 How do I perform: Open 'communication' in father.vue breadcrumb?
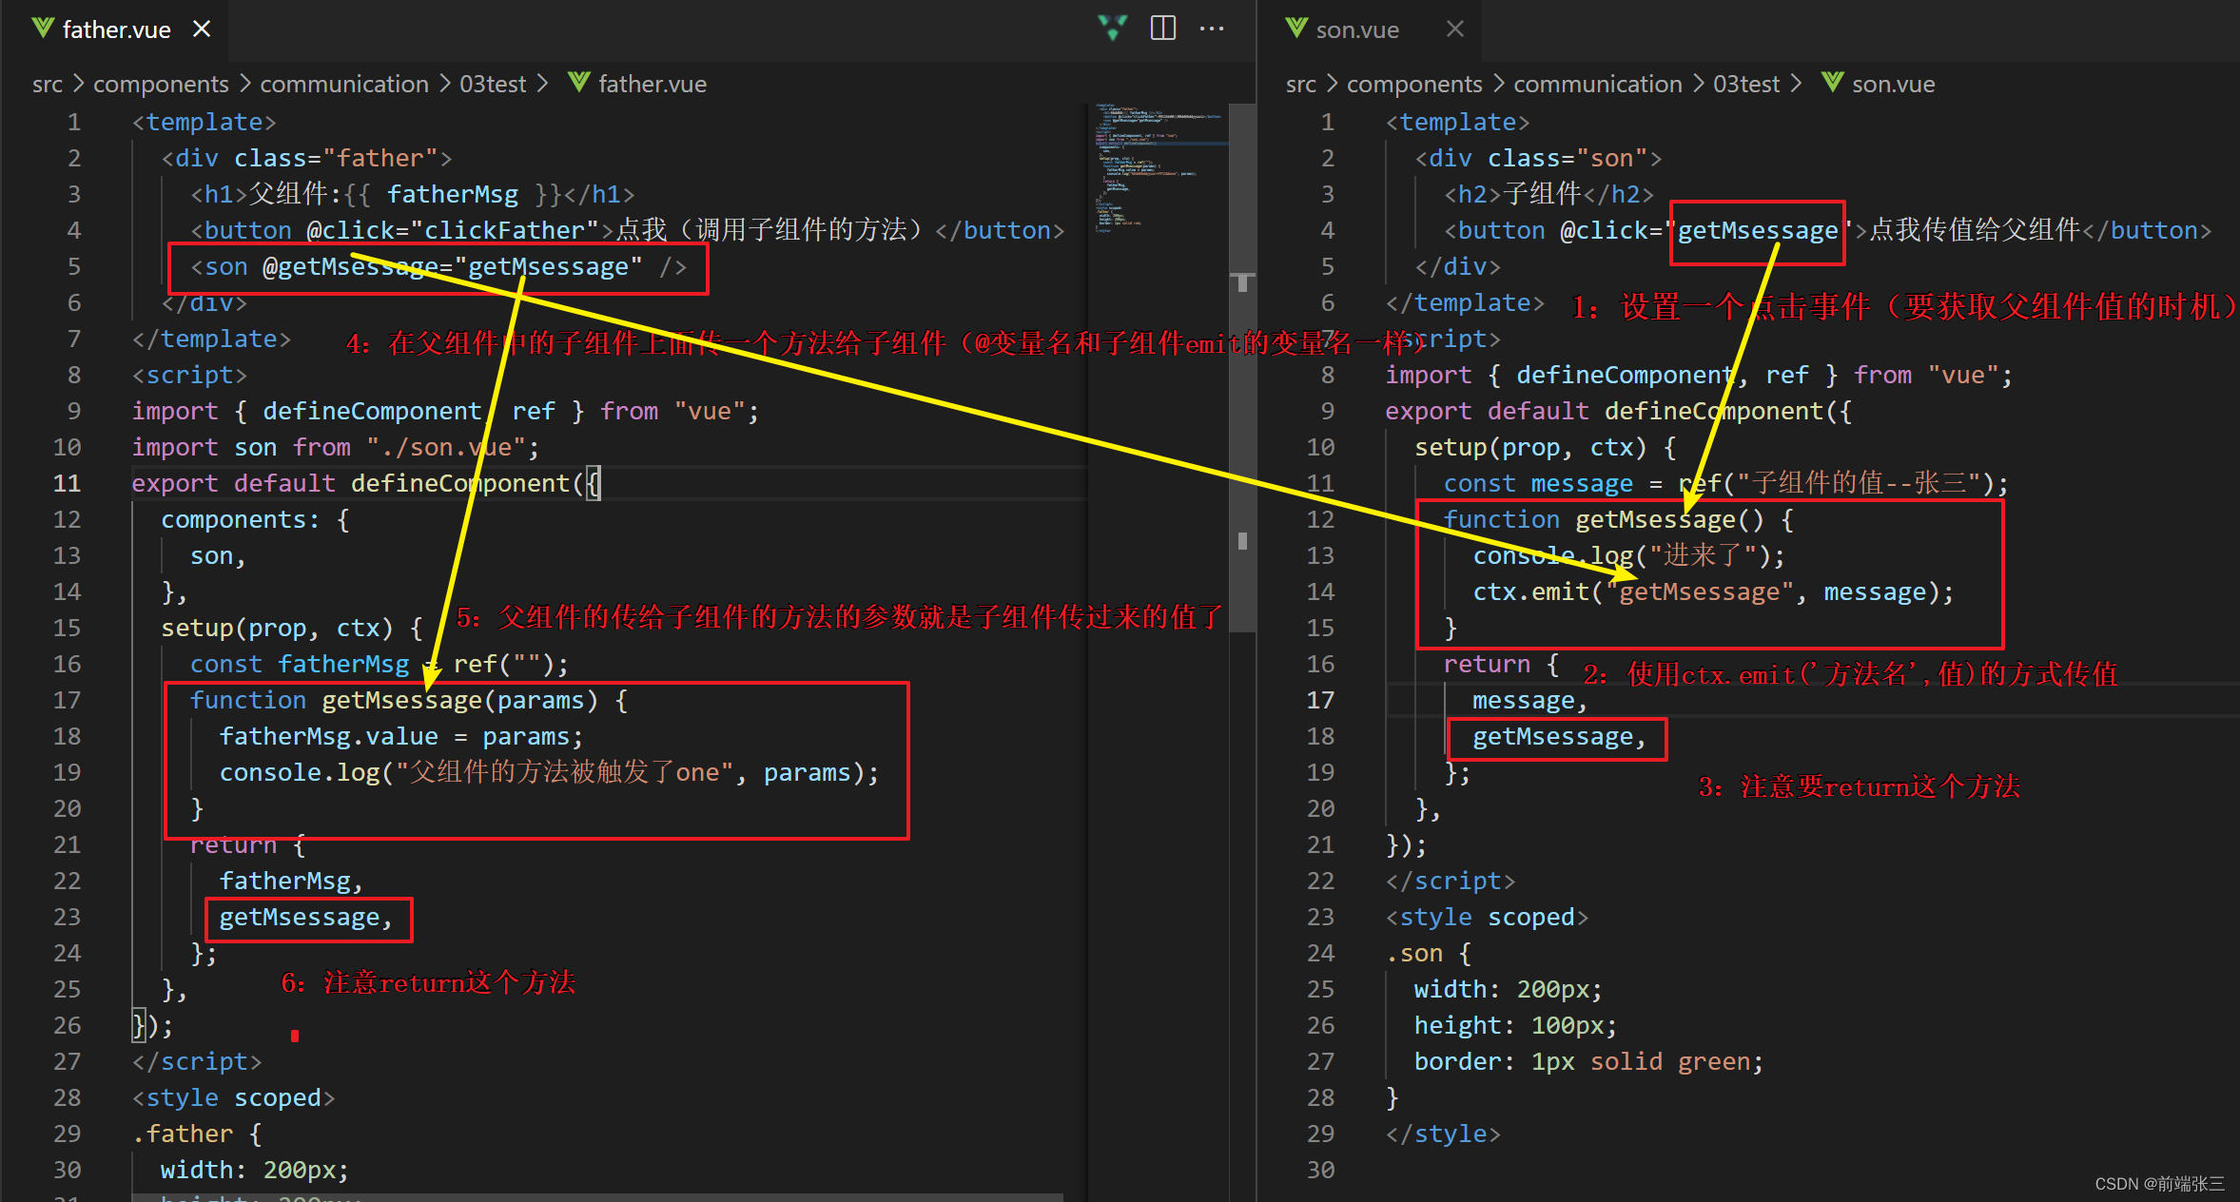point(344,84)
